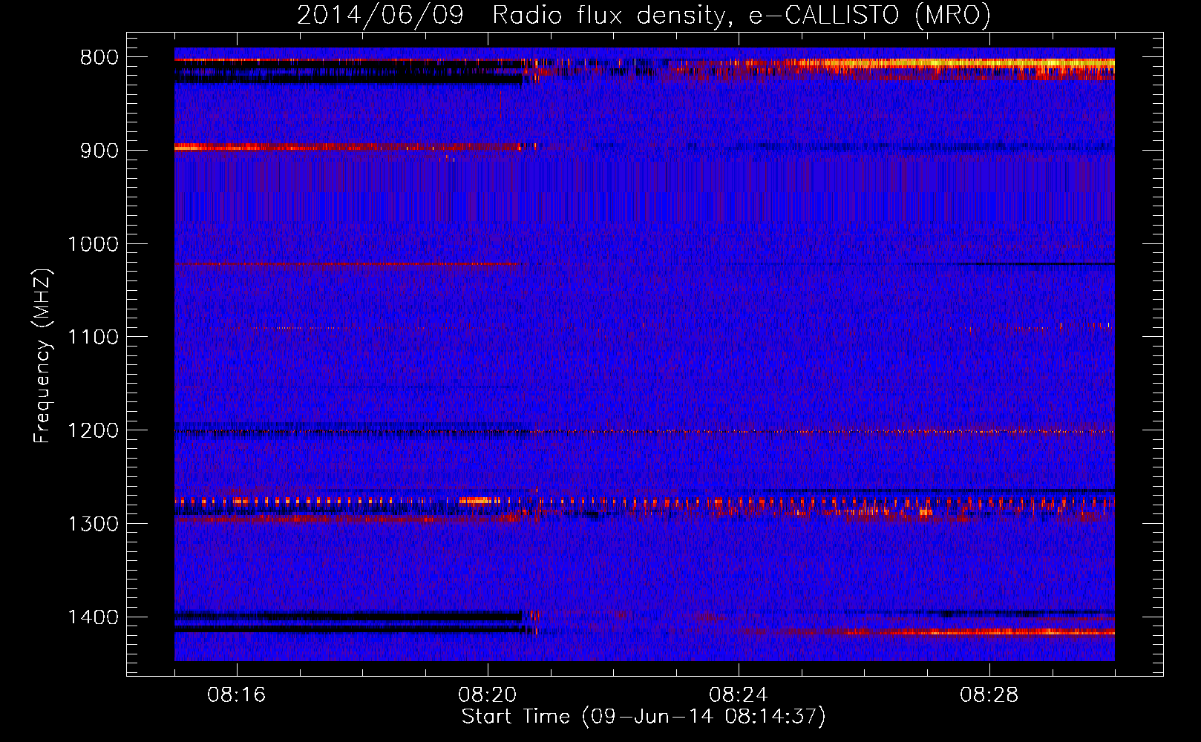
Task: Click the 08:24 time axis label
Action: (739, 695)
